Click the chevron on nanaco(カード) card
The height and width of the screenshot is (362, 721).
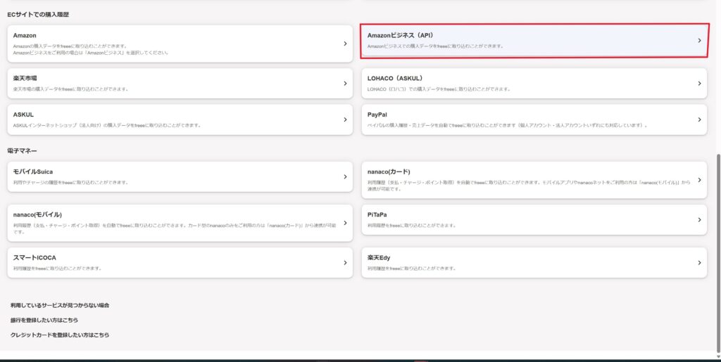coord(699,180)
